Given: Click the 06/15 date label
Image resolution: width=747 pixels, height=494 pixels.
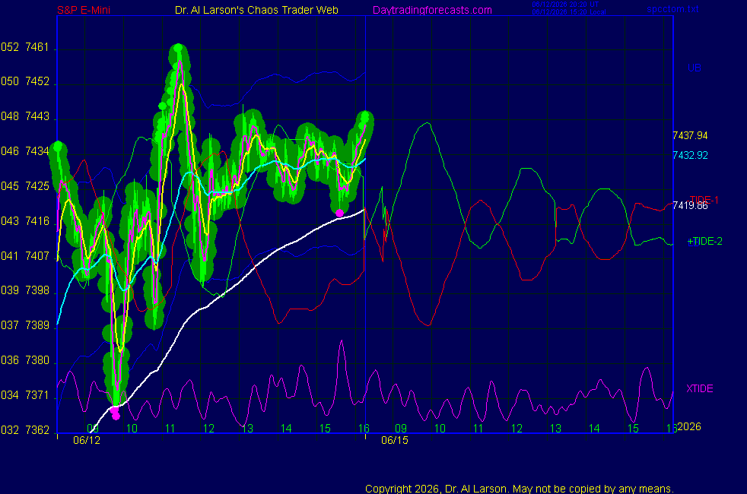Looking at the screenshot, I should click(395, 440).
